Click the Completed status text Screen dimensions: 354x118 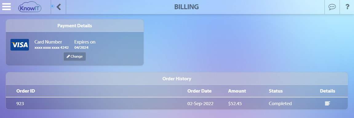click(280, 104)
